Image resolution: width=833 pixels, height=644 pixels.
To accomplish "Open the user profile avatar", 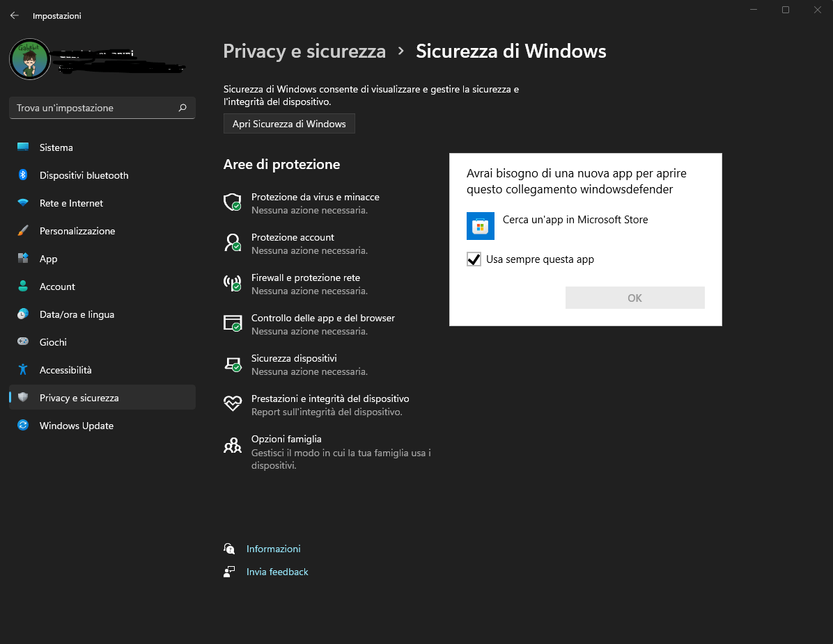I will [x=30, y=59].
